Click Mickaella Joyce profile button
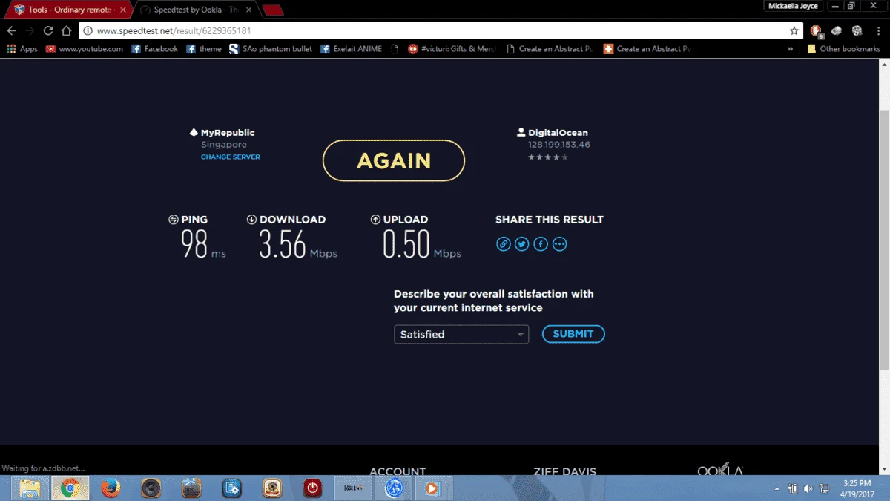Viewport: 890px width, 501px height. pyautogui.click(x=793, y=6)
